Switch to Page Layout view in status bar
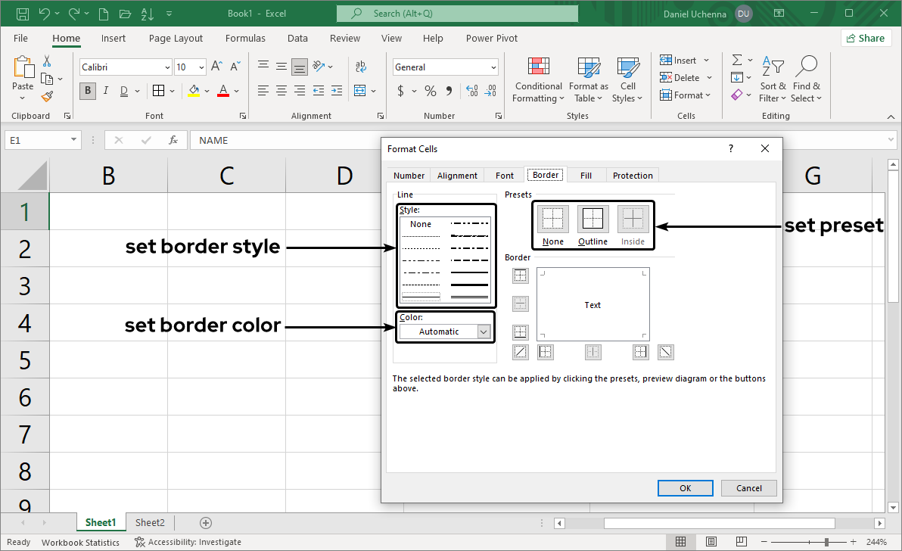 click(711, 542)
